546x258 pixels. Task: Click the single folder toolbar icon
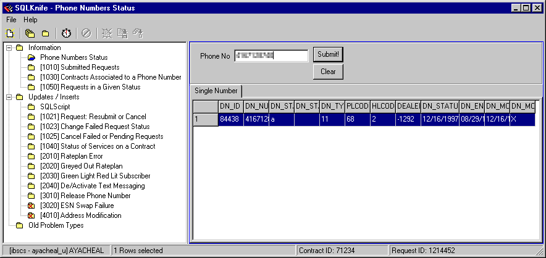click(x=45, y=33)
